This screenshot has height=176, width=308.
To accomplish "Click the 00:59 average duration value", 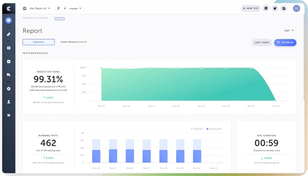I will click(x=266, y=143).
